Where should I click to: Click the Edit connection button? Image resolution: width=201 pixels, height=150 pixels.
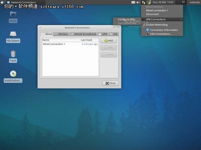pyautogui.click(x=109, y=48)
